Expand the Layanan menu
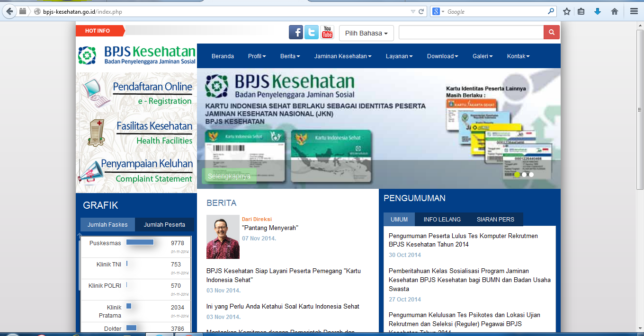 click(399, 56)
